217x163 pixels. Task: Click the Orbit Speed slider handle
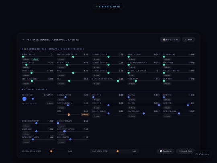[27, 65]
